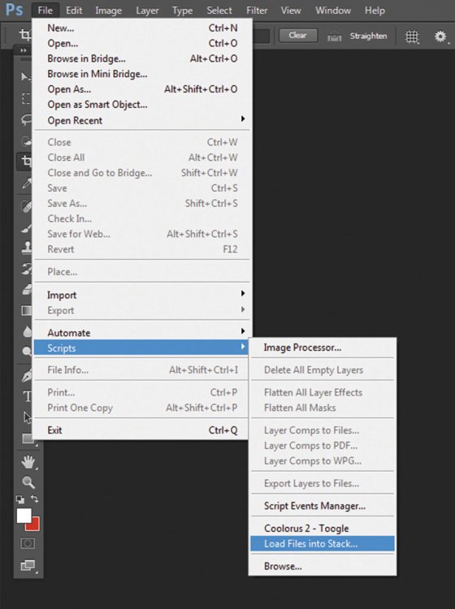Screen dimensions: 455x609
Task: Click the Photoshop Ps logo
Action: pyautogui.click(x=15, y=9)
